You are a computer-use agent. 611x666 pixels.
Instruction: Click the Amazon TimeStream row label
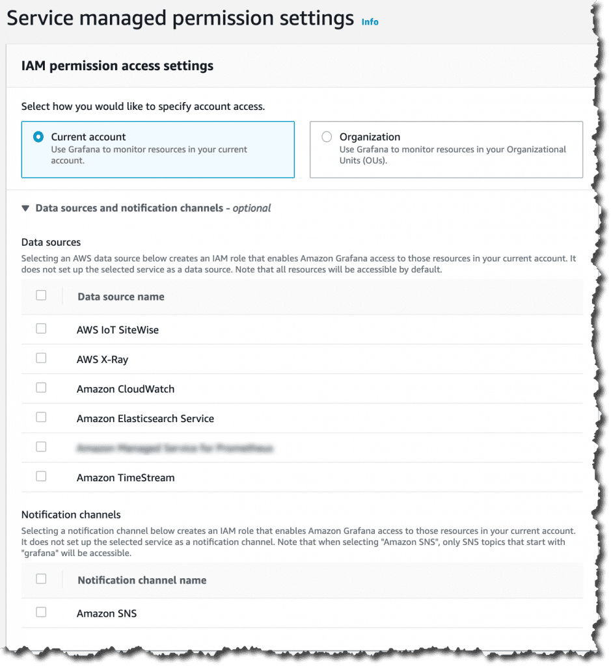click(x=126, y=478)
